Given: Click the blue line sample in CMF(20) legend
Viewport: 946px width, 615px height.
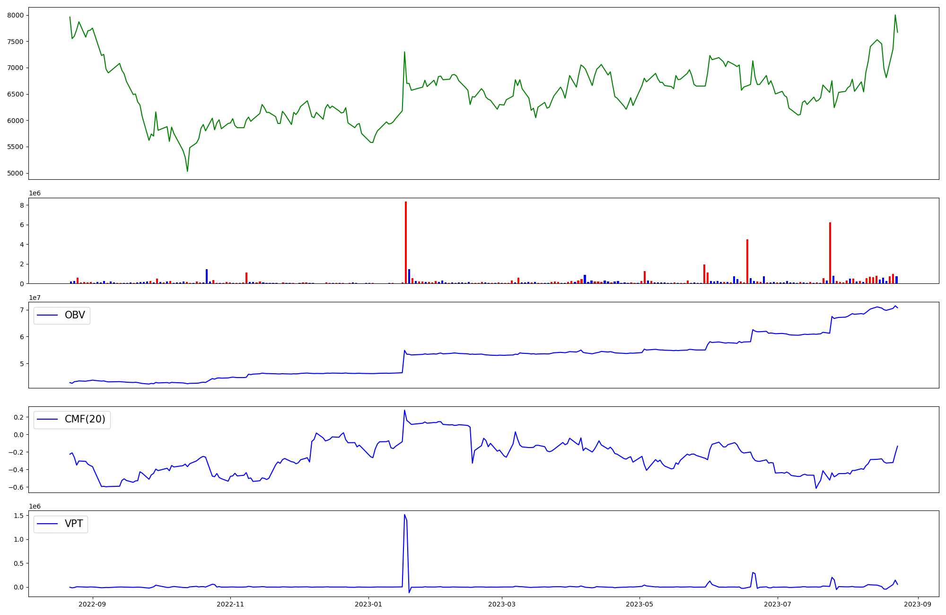Looking at the screenshot, I should click(x=47, y=420).
